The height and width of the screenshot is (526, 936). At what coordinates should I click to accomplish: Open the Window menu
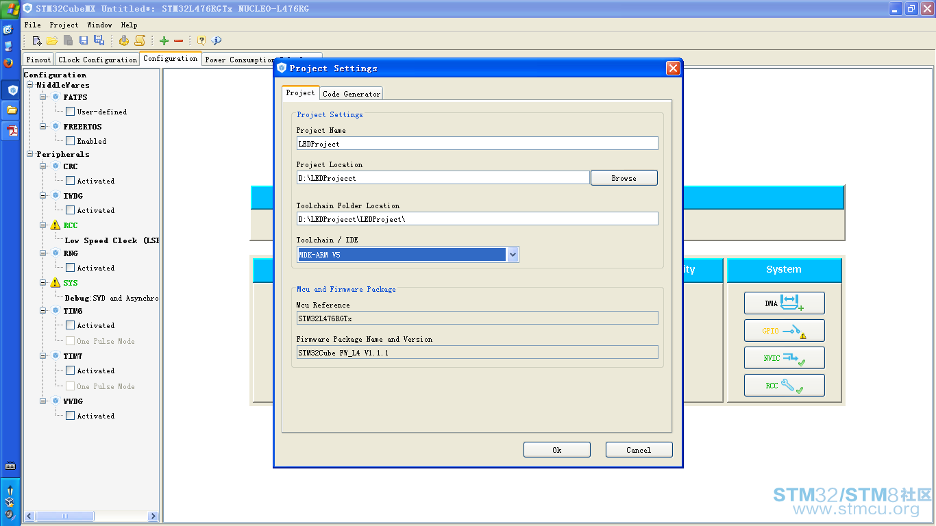coord(100,25)
